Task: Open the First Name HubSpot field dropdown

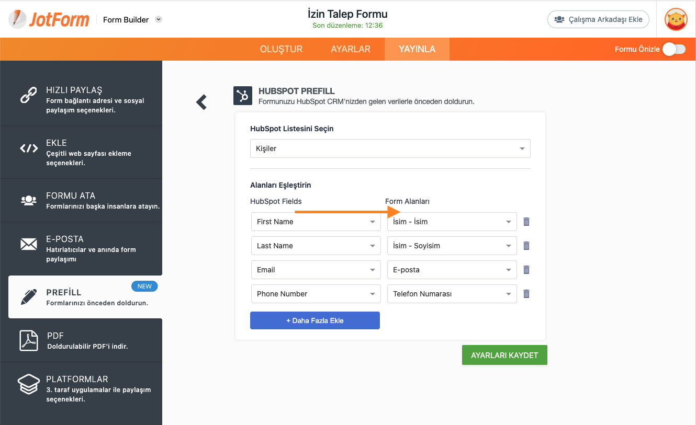Action: click(x=316, y=222)
